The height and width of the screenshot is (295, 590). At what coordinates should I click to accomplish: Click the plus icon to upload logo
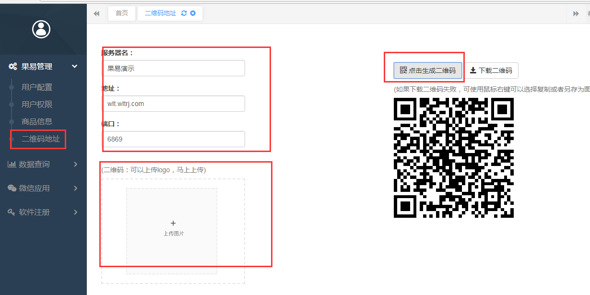coord(173,223)
